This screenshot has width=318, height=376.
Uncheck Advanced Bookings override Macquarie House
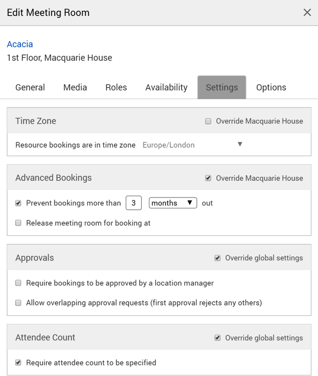(208, 178)
